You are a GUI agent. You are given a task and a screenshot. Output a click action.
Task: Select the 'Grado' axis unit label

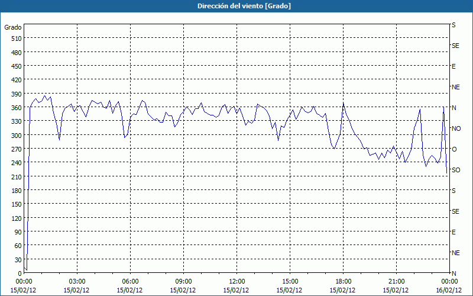pos(13,27)
